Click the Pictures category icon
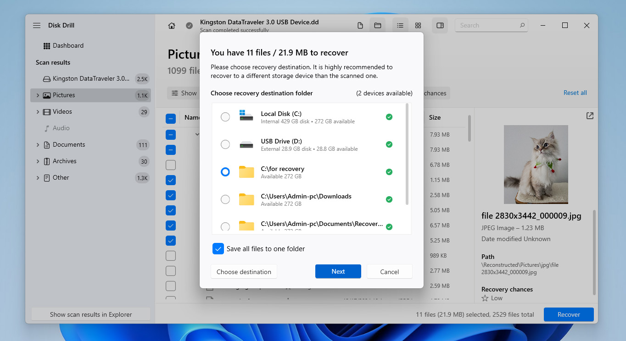The height and width of the screenshot is (341, 626). (47, 95)
